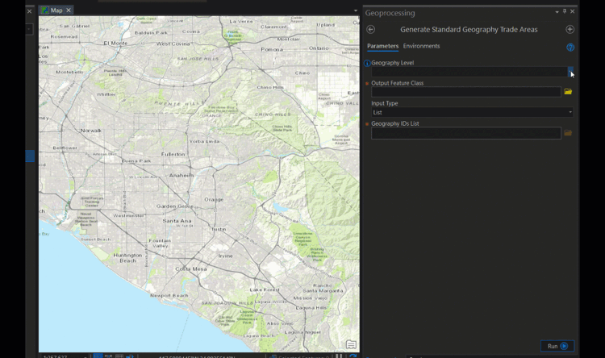Click the Orange city label on the map
Image resolution: width=605 pixels, height=358 pixels.
(x=214, y=199)
